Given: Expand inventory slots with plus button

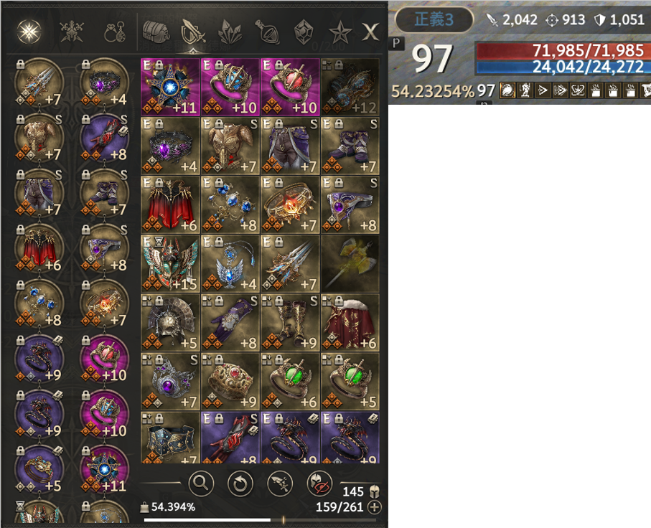Looking at the screenshot, I should point(375,506).
